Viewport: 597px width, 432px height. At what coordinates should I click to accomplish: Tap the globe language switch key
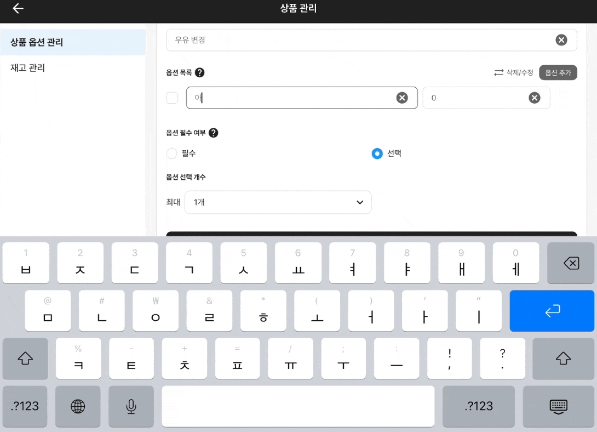tap(78, 406)
